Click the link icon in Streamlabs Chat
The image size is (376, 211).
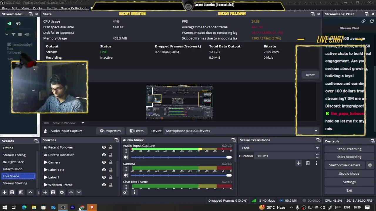pyautogui.click(x=363, y=21)
